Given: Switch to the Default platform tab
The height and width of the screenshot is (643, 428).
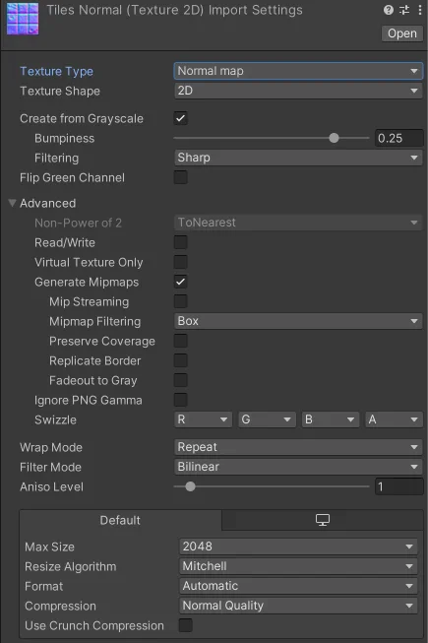Looking at the screenshot, I should [x=120, y=520].
